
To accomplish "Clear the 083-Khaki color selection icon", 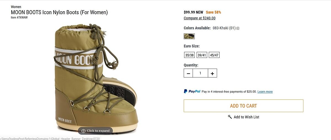I will coord(238,28).
